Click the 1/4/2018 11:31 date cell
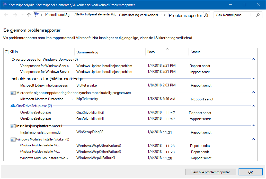This screenshot has width=266, height=179. click(160, 132)
